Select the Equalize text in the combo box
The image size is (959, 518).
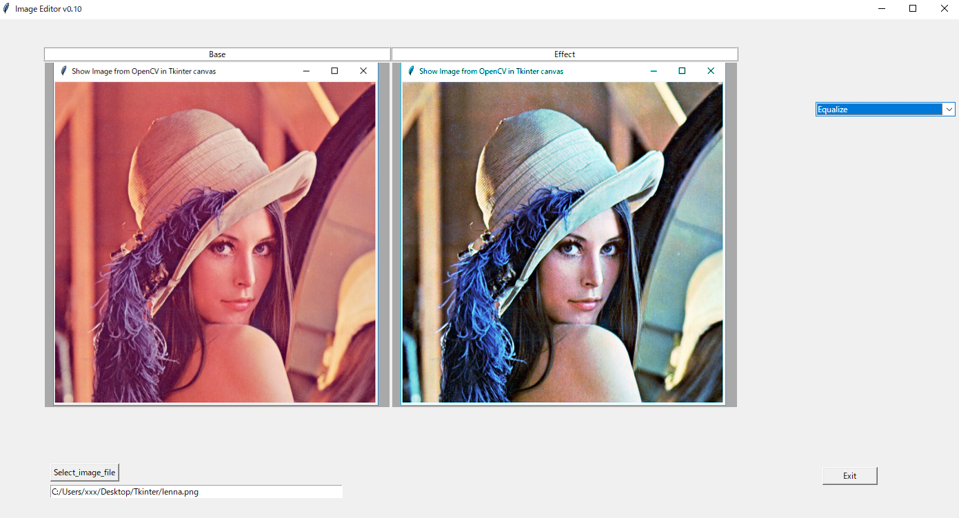[x=832, y=110]
